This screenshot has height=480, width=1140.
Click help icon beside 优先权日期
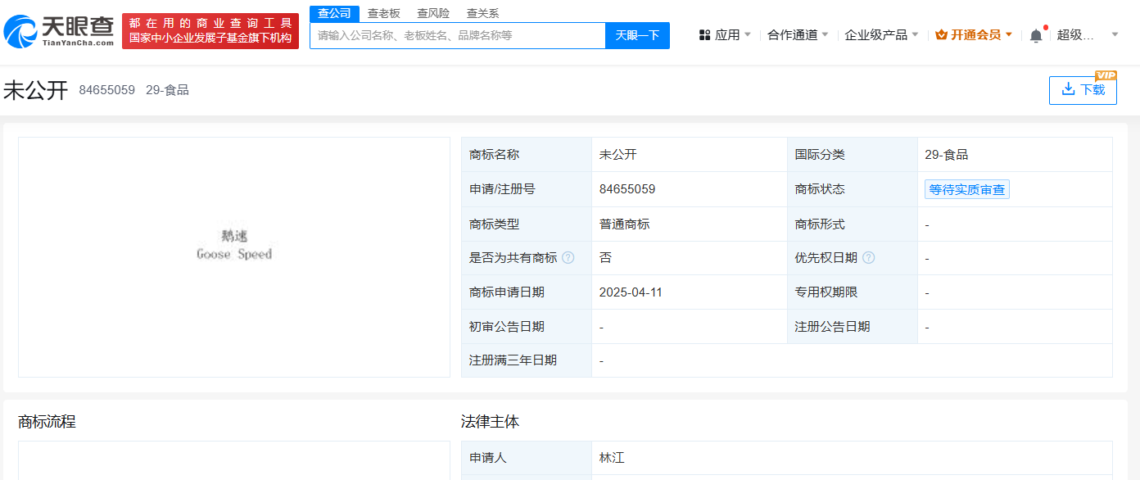[868, 257]
